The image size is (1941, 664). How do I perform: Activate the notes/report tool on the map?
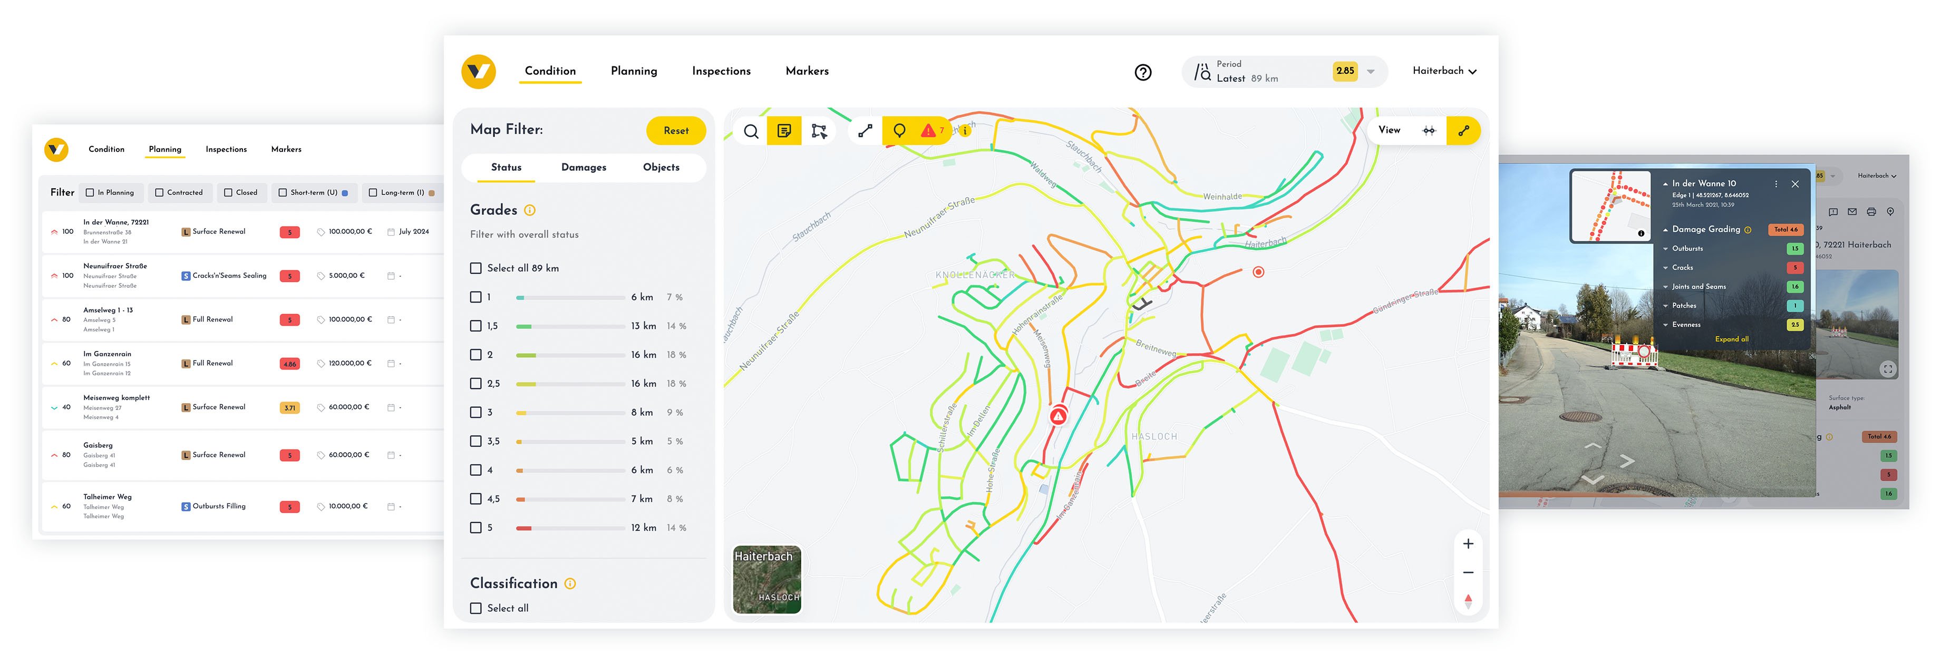[784, 131]
